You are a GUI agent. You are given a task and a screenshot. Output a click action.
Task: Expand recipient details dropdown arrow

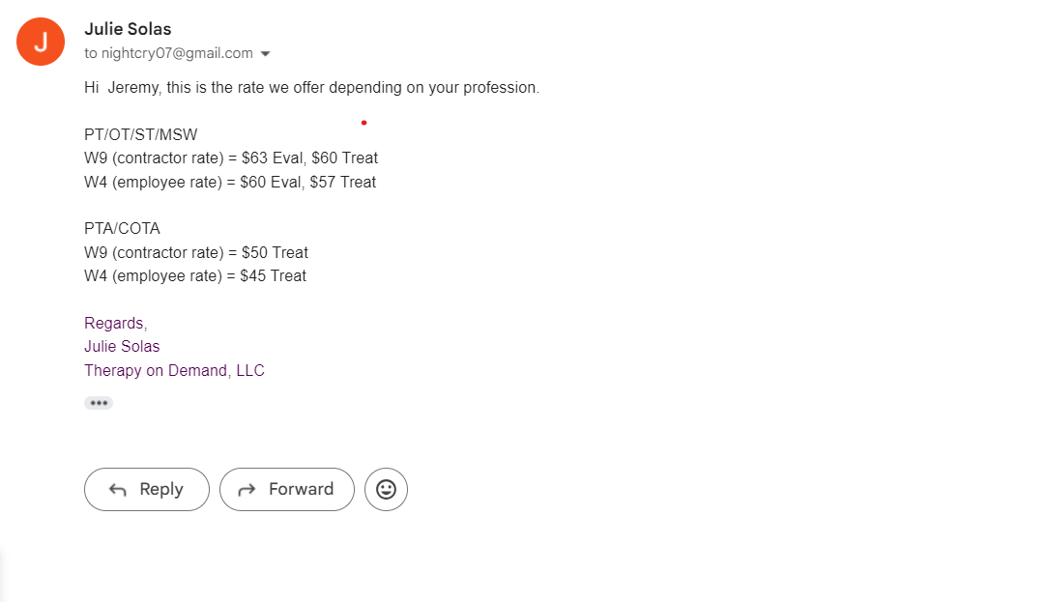point(266,54)
